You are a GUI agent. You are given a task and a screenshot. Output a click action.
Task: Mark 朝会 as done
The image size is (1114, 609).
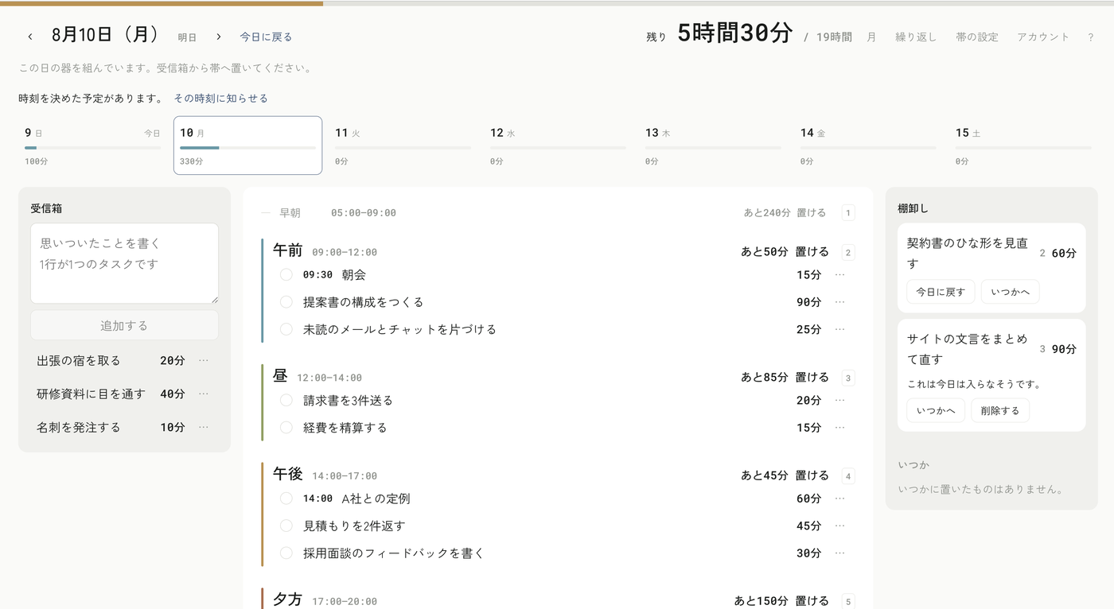pos(286,275)
